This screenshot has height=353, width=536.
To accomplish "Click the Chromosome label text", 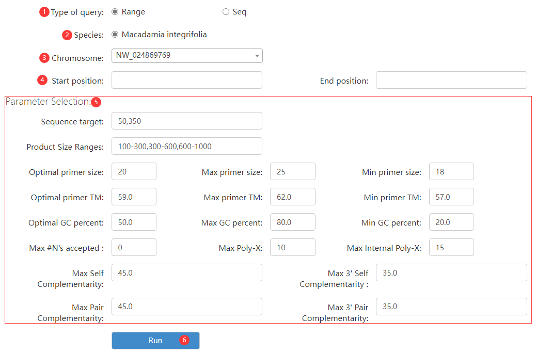I will tap(77, 58).
